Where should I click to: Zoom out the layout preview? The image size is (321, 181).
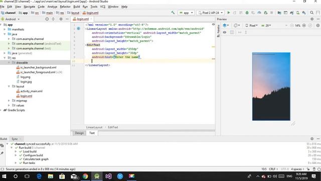(292, 26)
